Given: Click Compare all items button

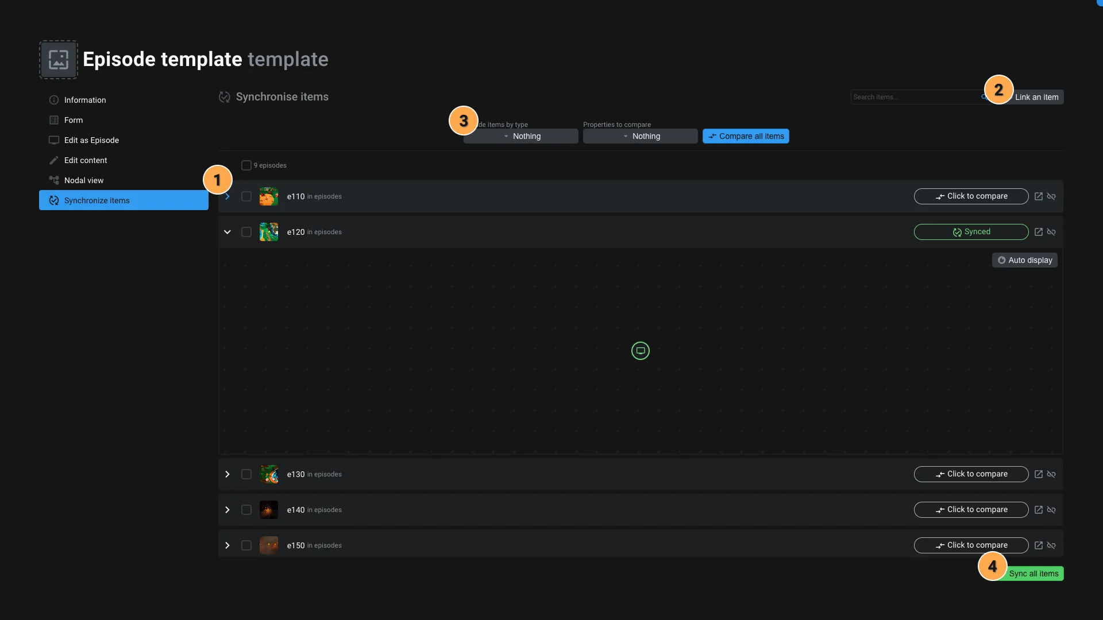Looking at the screenshot, I should coord(746,136).
